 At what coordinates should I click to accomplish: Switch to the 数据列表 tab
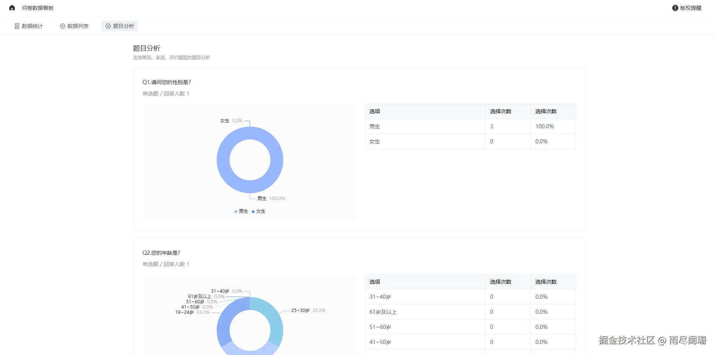coord(79,26)
